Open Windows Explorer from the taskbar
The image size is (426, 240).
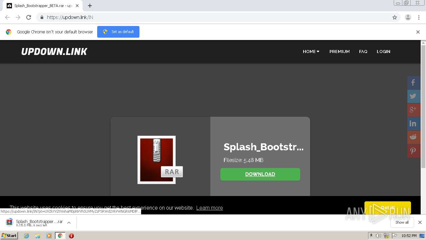click(x=38, y=236)
